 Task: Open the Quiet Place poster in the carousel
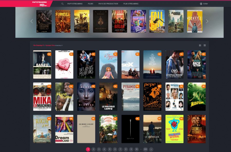tap(119, 21)
